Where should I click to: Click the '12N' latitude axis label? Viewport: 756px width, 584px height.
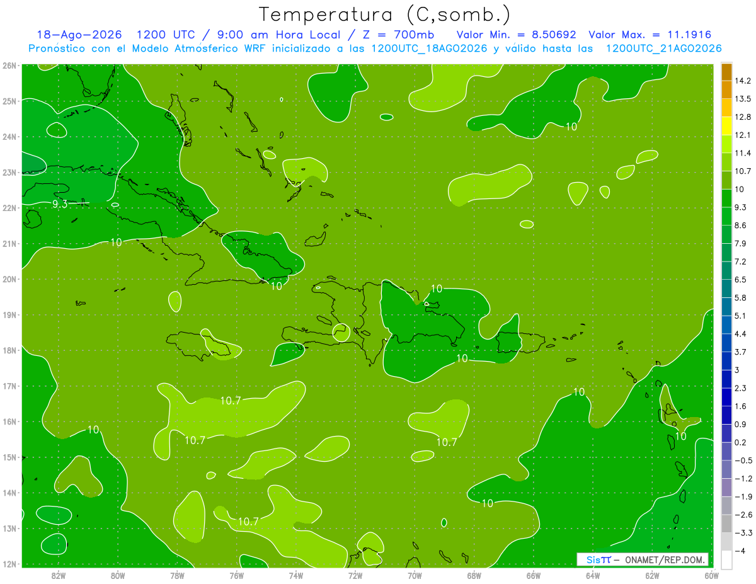click(9, 564)
